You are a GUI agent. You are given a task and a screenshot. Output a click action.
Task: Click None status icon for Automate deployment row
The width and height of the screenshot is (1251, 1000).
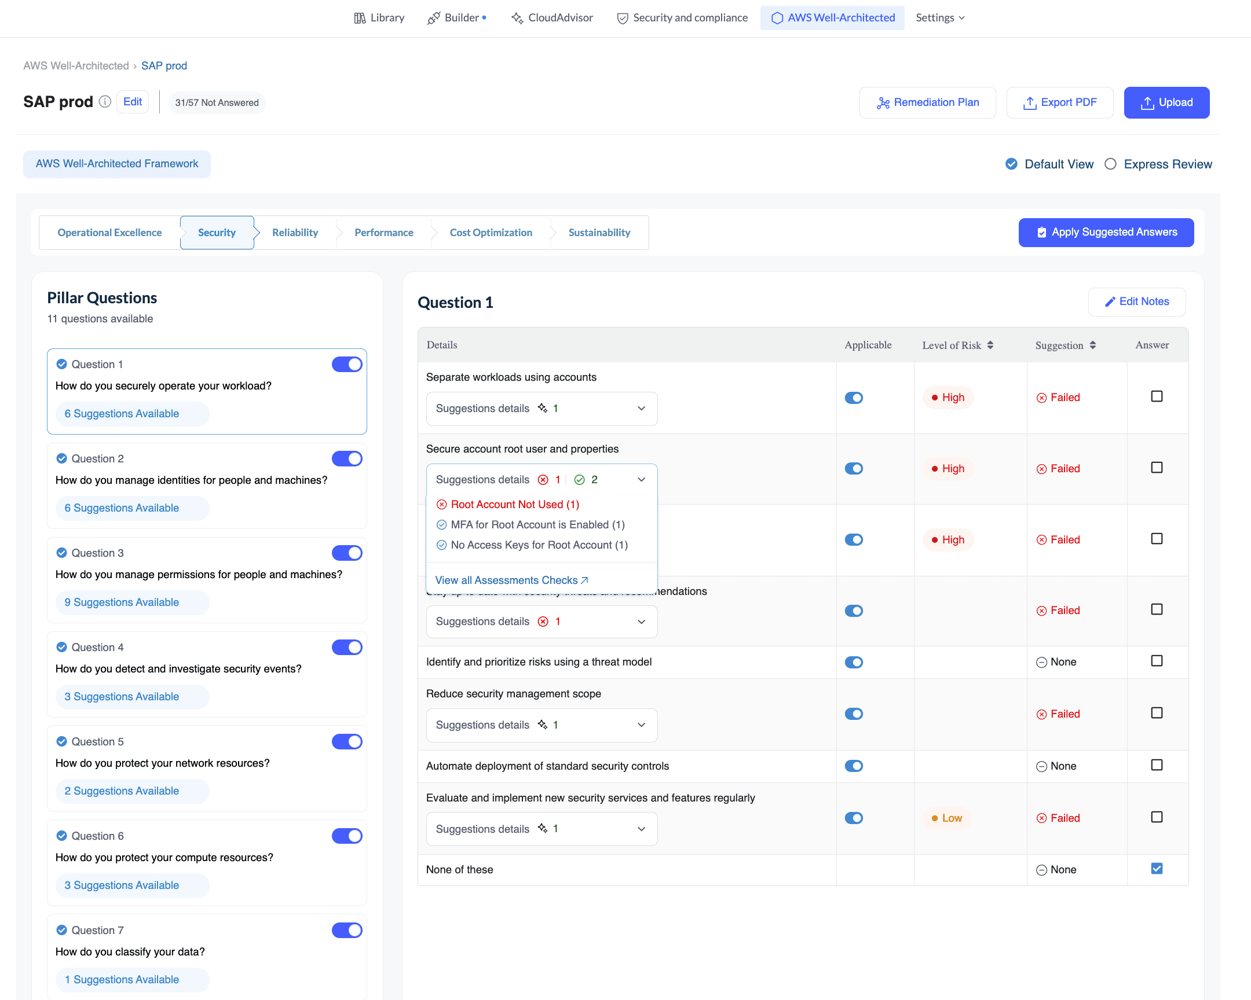coord(1041,766)
